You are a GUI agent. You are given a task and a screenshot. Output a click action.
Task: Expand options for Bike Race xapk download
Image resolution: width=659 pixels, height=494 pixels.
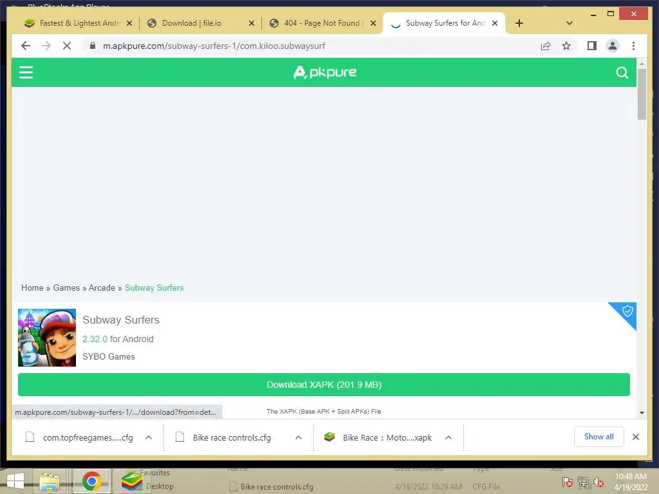click(x=449, y=437)
